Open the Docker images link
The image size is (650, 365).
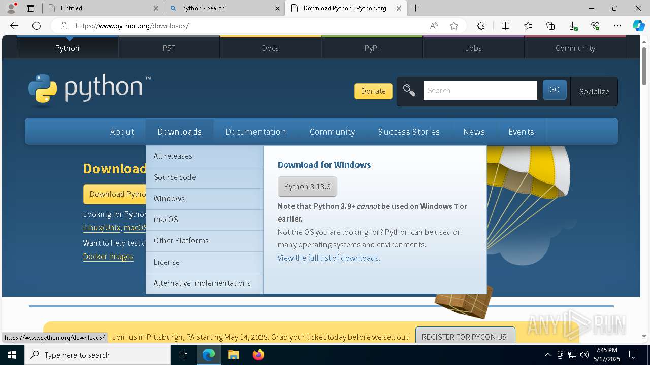click(108, 257)
